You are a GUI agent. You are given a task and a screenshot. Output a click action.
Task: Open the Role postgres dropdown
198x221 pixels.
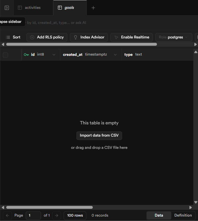click(174, 37)
